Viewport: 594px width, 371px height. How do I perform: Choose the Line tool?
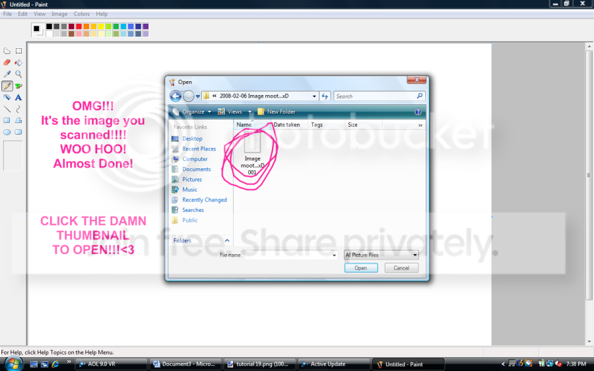7,109
